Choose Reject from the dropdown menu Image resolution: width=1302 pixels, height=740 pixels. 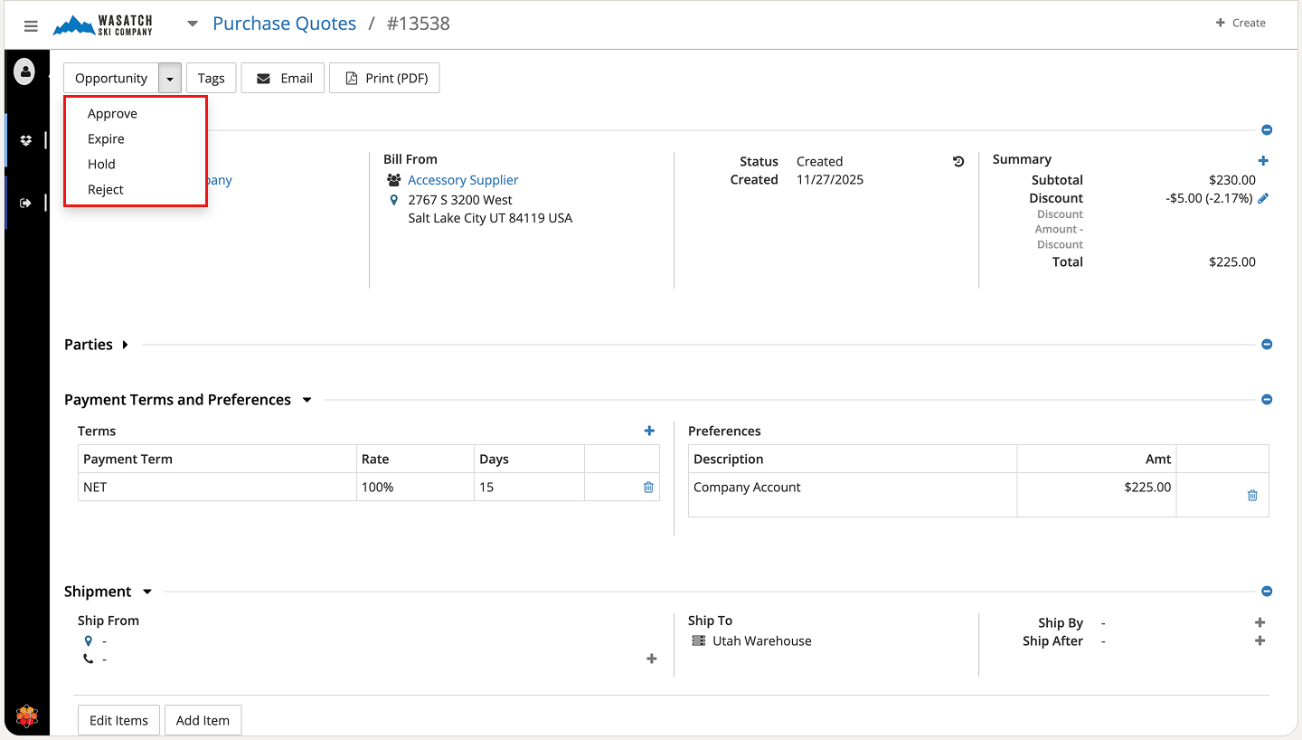point(106,190)
